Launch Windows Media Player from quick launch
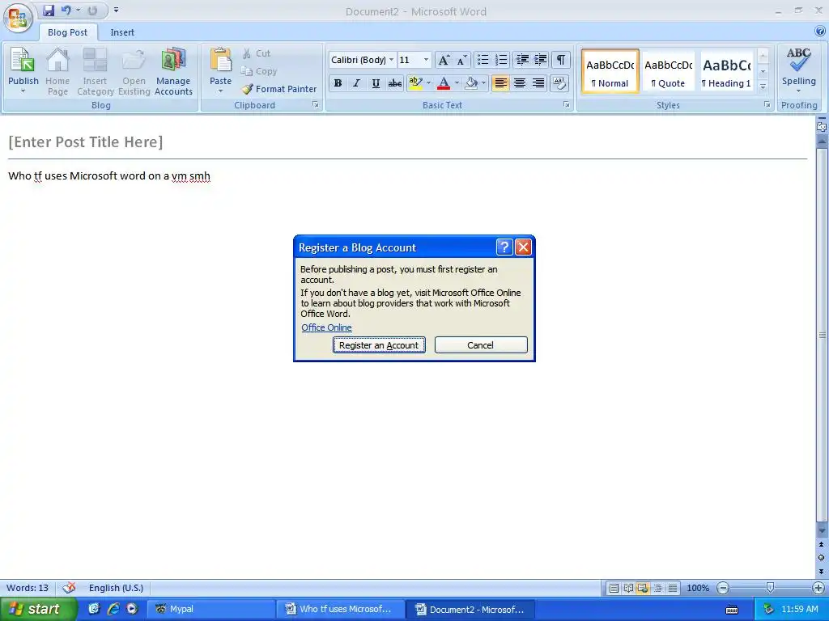This screenshot has width=829, height=621. (132, 609)
